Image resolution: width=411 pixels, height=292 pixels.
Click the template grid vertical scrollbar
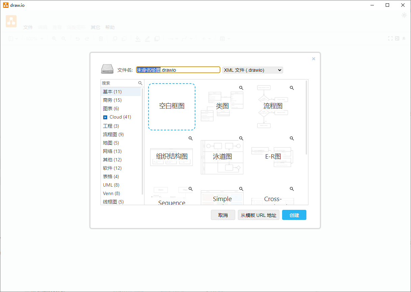tap(306, 117)
